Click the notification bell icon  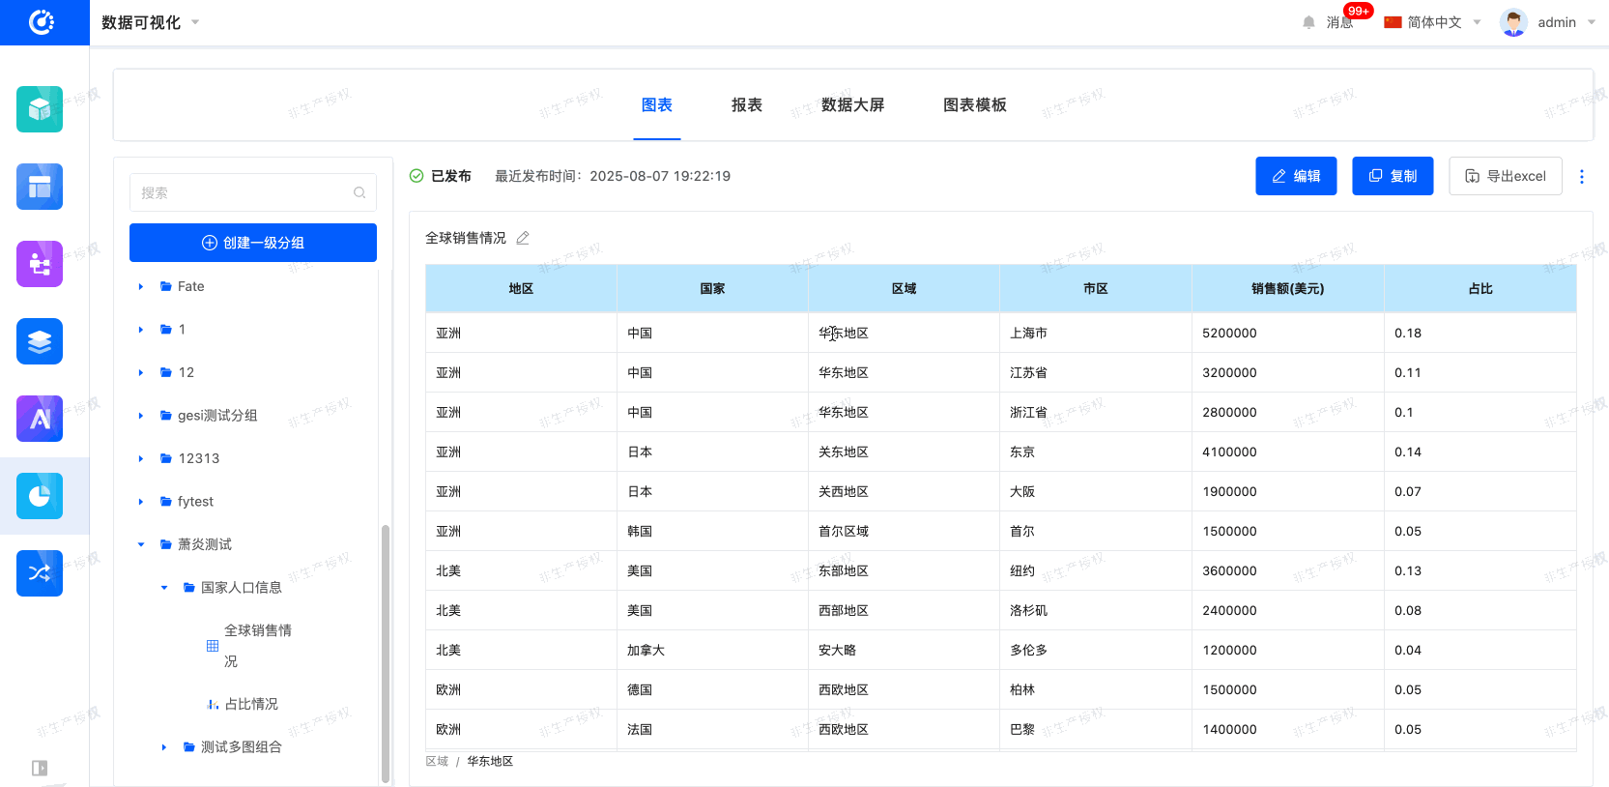pyautogui.click(x=1308, y=22)
